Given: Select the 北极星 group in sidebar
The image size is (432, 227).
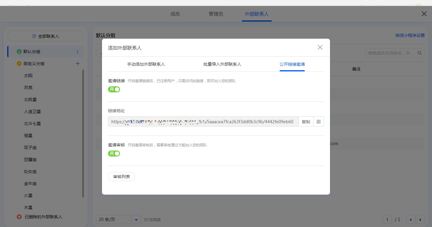Looking at the screenshot, I should click(30, 100).
